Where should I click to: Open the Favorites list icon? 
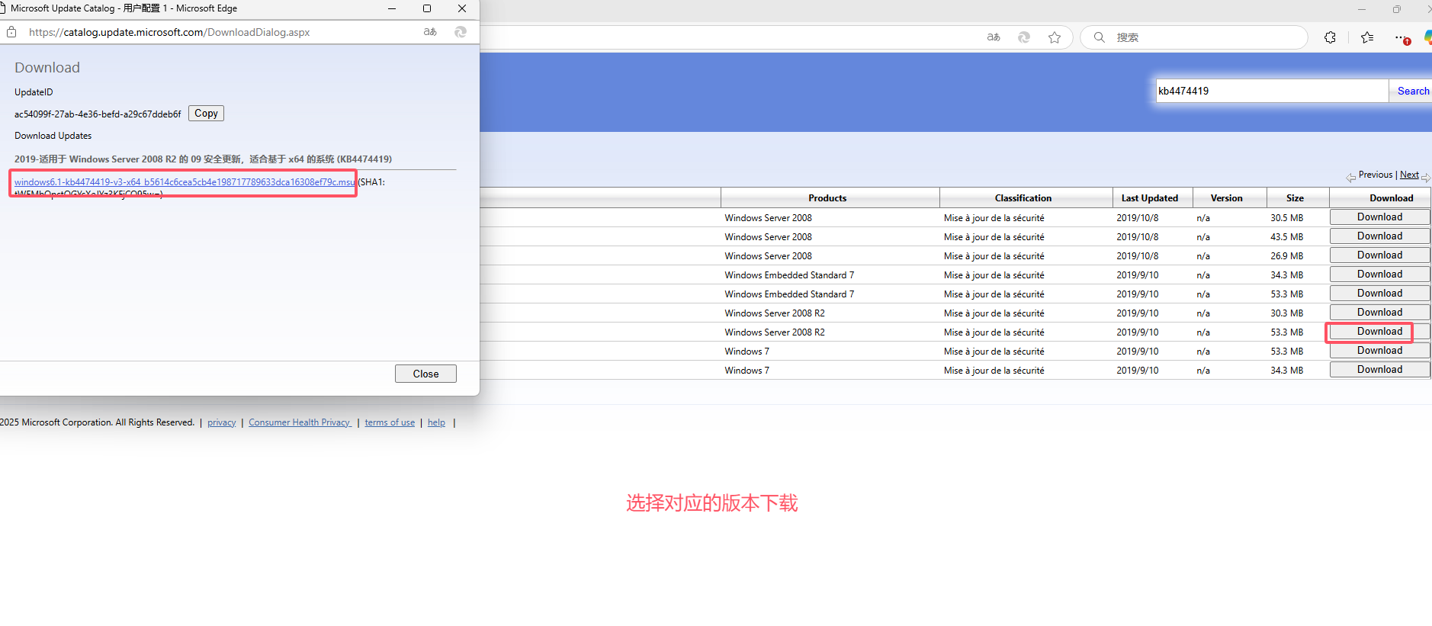click(x=1367, y=37)
